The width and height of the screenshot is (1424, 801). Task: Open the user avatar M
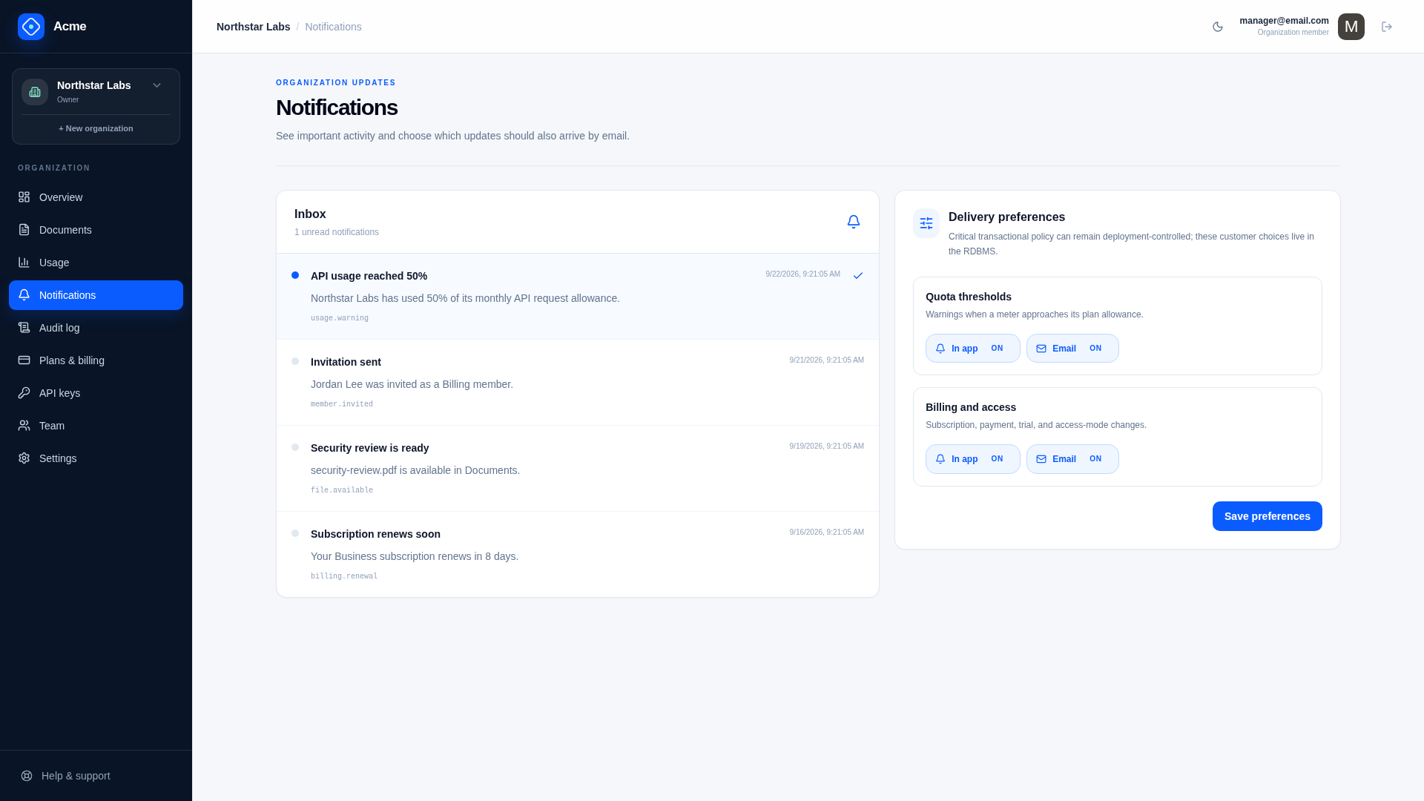coord(1351,27)
